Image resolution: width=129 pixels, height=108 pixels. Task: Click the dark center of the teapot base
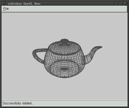coord(64,69)
